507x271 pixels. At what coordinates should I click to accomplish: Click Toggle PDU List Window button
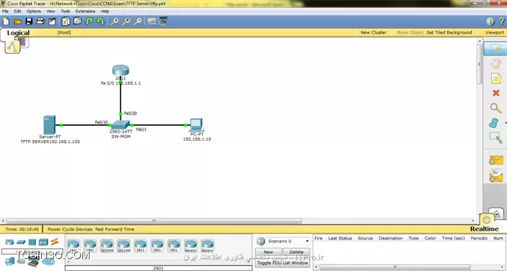pos(283,263)
